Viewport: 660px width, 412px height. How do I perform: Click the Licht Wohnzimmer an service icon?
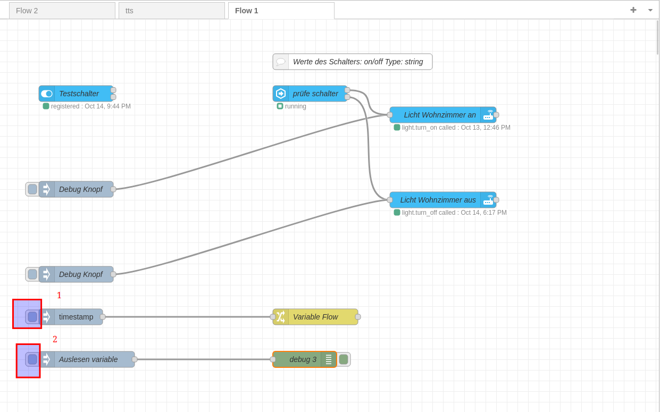point(488,115)
